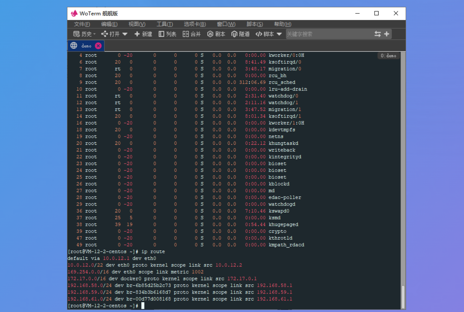This screenshot has height=312, width=464.
Task: Click the 172.17.0.0/16 docker0 route line
Action: coord(162,279)
